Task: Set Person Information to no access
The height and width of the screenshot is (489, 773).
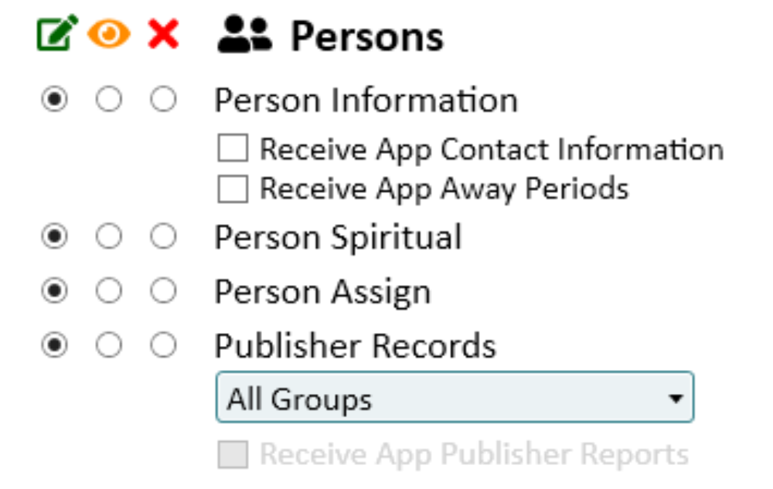Action: (163, 100)
